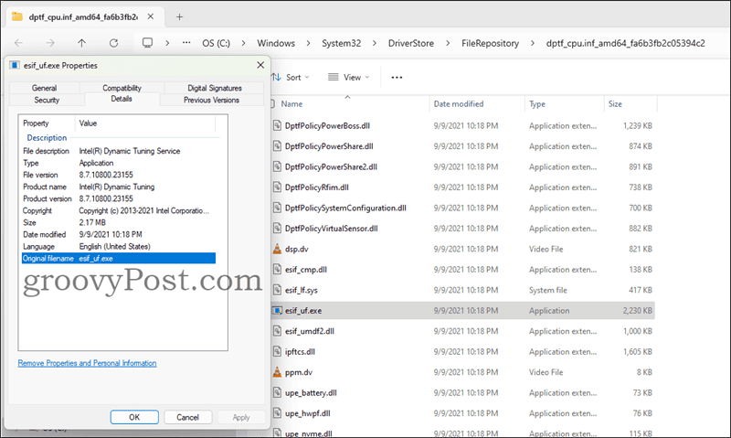
Task: Expand chevron after FileRepository in breadcrumb
Action: [533, 43]
